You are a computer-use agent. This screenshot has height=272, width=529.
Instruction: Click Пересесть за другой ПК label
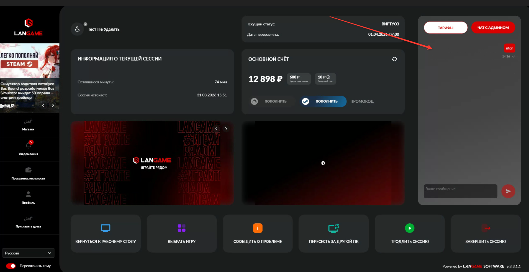(334, 242)
